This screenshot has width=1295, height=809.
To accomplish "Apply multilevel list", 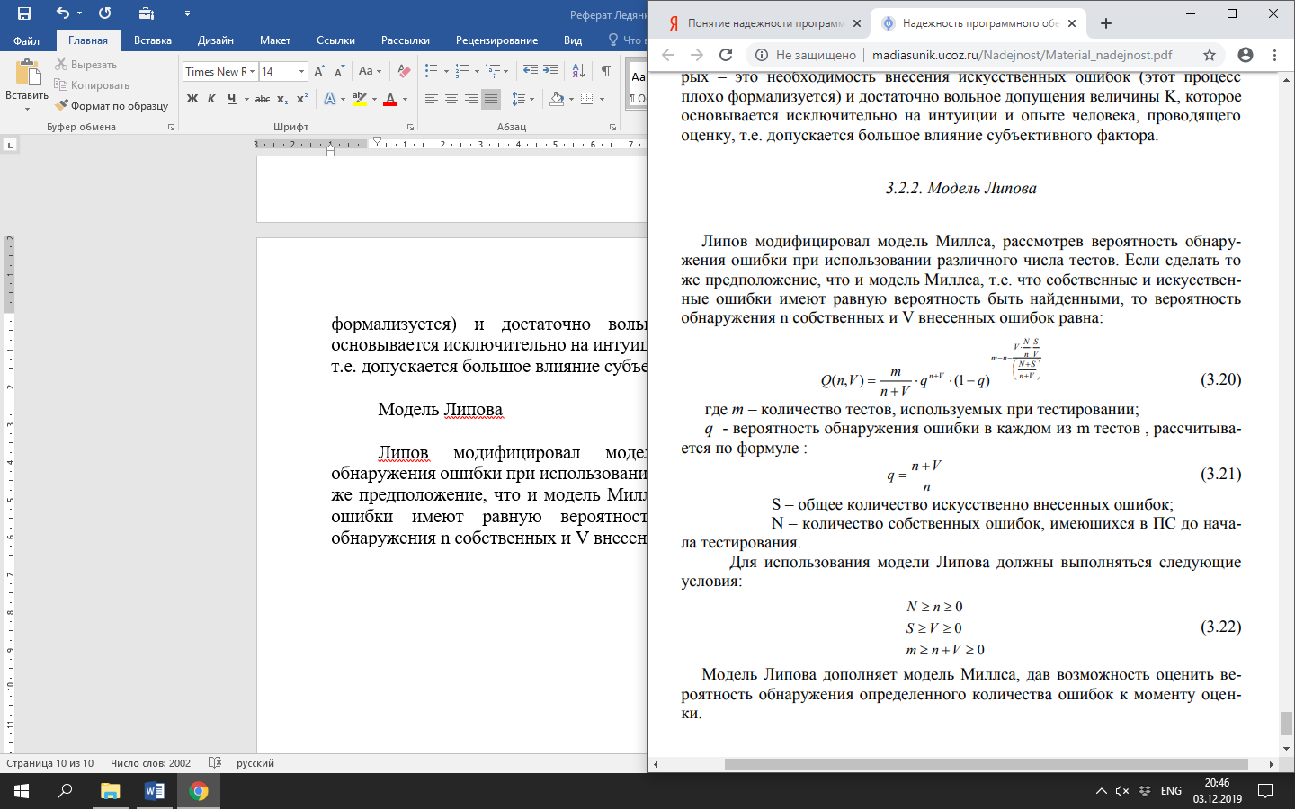I will point(493,71).
